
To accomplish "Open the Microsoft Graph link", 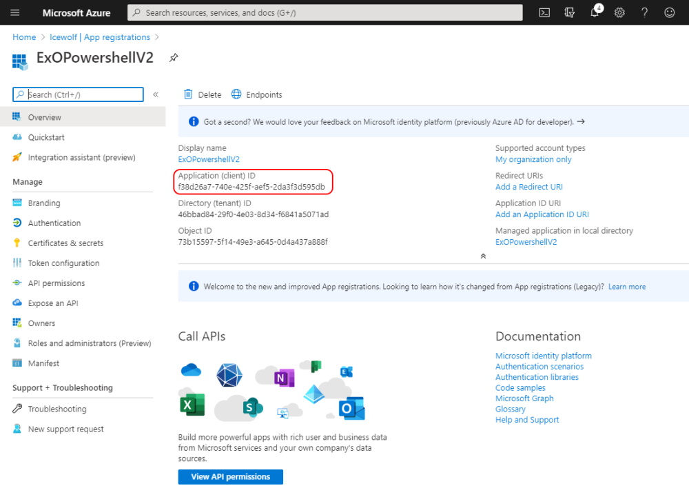I will (524, 398).
